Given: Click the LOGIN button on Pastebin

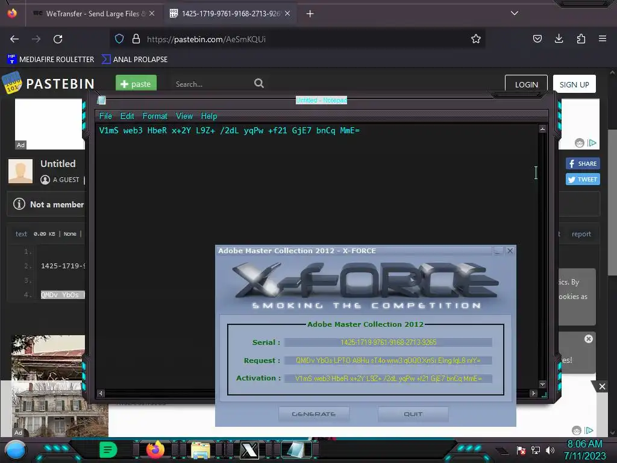Looking at the screenshot, I should pyautogui.click(x=526, y=84).
